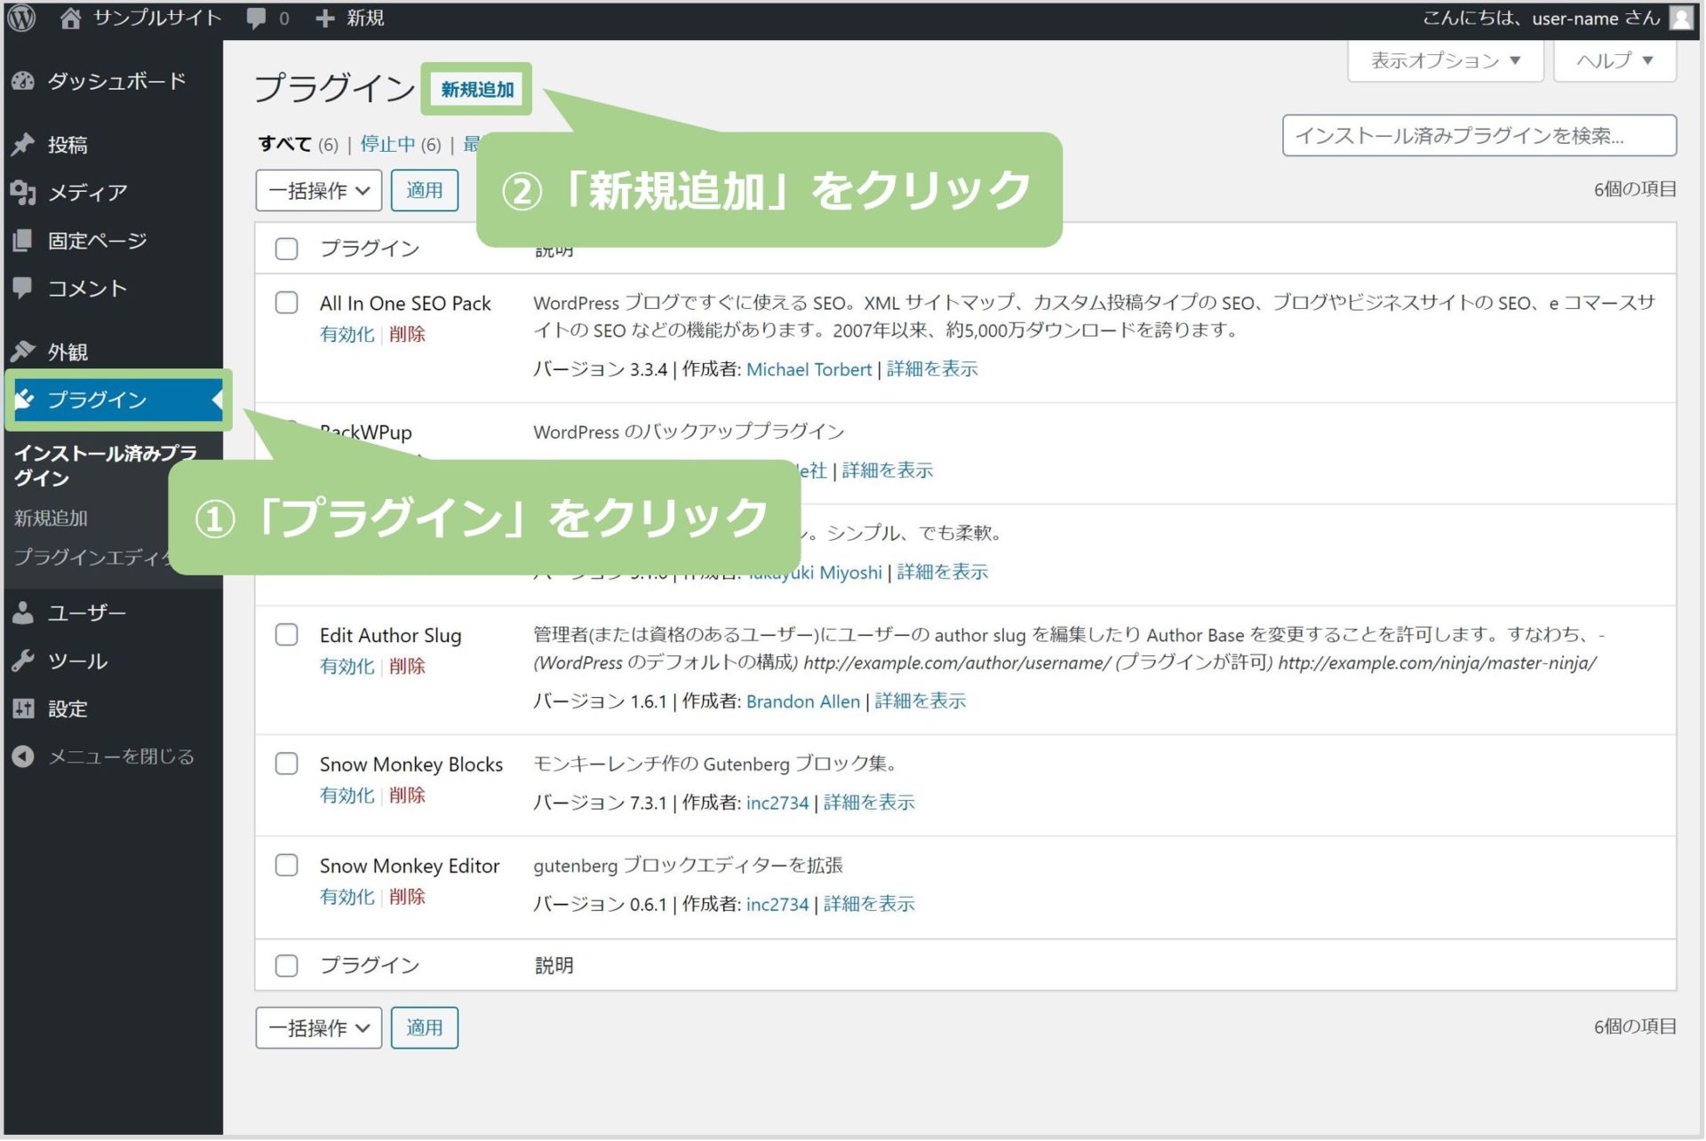Select 投稿 (Posts) in the sidebar
This screenshot has width=1706, height=1141.
click(x=68, y=145)
